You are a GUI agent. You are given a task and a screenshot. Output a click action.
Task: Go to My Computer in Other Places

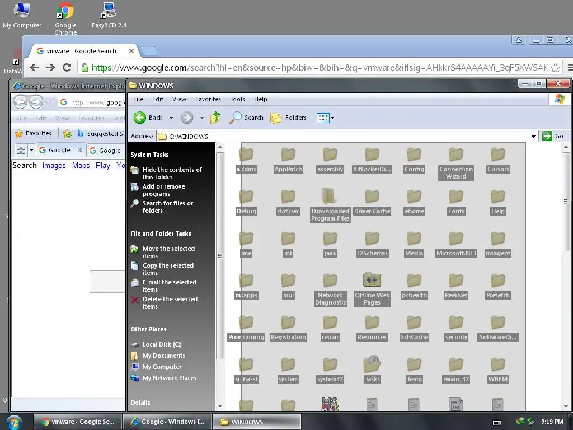(162, 367)
